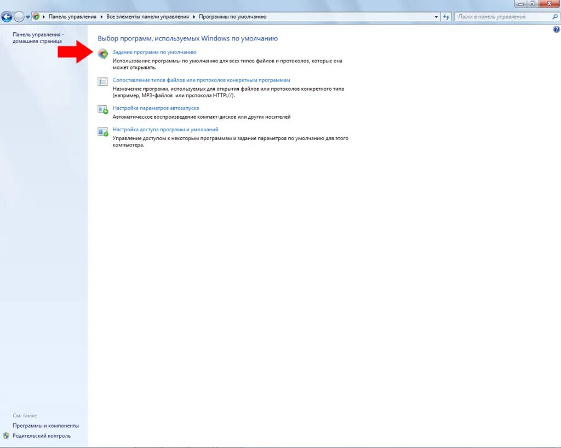
Task: Click the program access and defaults icon
Action: (102, 131)
